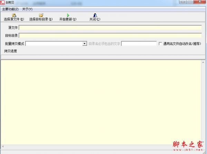The image size is (207, 154).
Task: Open the 关于(Y) menu
Action: pyautogui.click(x=27, y=9)
